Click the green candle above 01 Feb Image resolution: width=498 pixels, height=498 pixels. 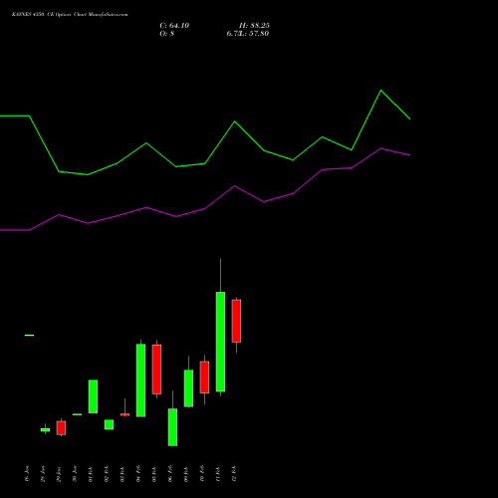(93, 396)
